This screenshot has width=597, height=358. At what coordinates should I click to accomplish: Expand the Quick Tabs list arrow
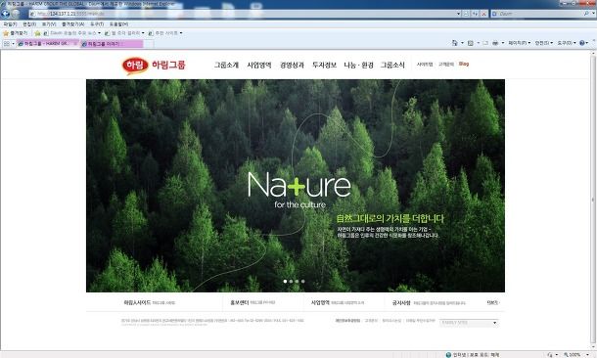(x=13, y=44)
